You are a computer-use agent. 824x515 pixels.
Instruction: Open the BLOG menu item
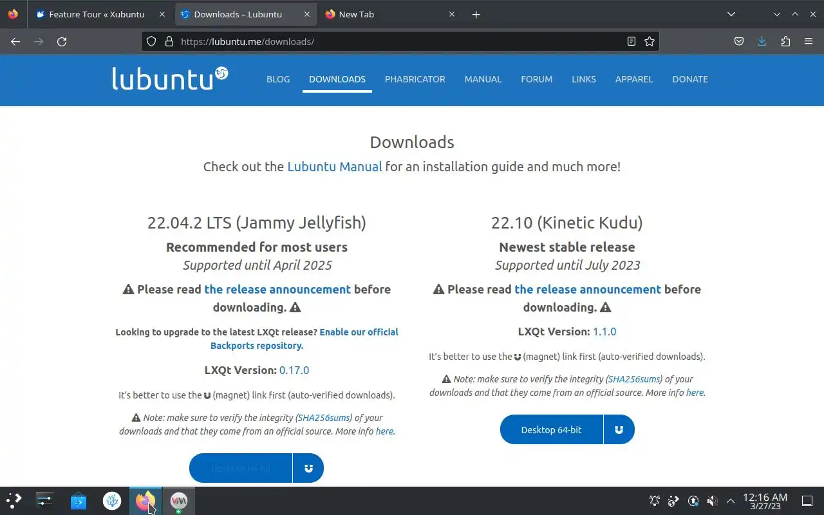pos(278,79)
